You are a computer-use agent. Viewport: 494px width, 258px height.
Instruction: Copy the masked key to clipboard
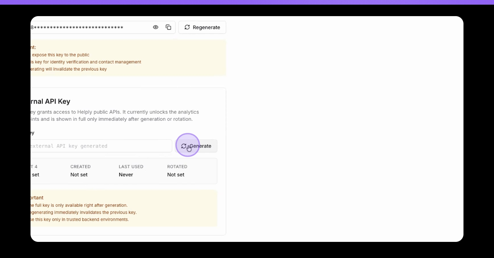[168, 27]
